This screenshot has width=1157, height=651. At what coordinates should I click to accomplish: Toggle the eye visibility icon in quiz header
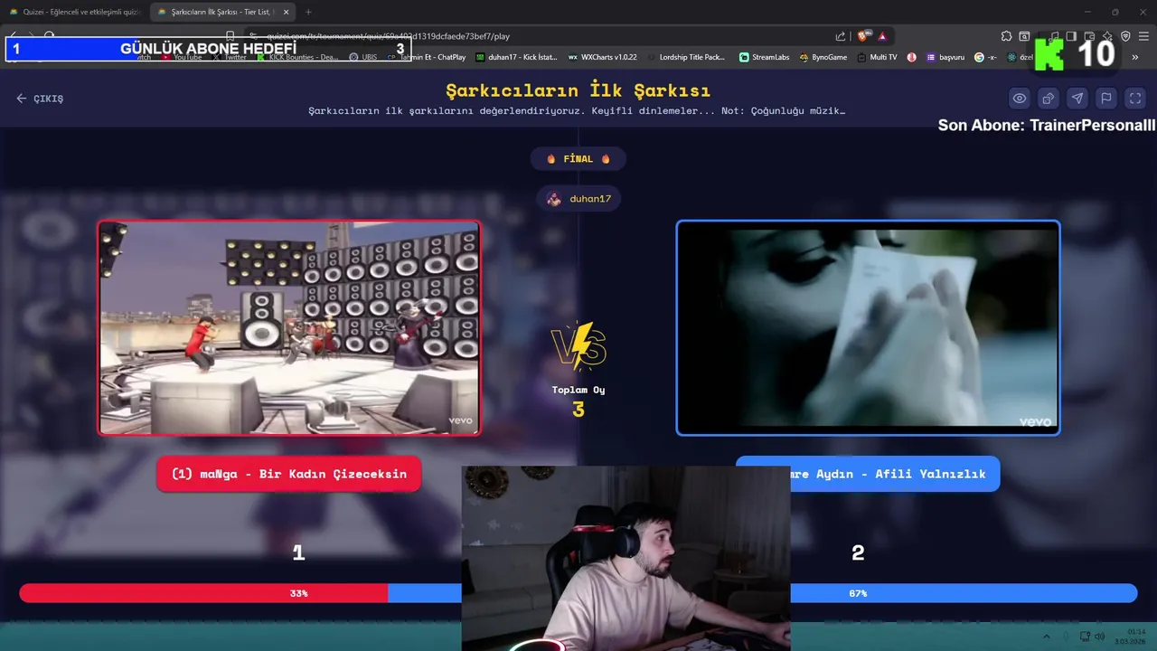pyautogui.click(x=1020, y=99)
